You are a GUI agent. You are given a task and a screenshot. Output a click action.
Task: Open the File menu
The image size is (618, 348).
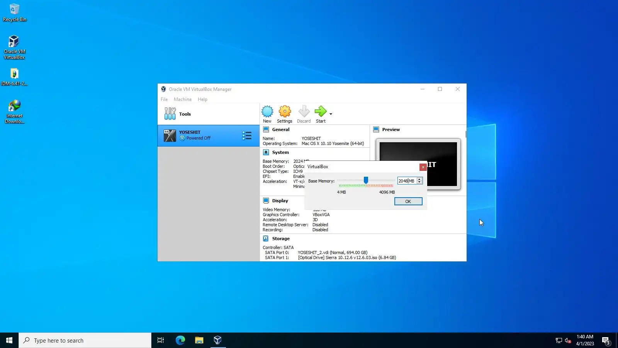click(x=164, y=99)
